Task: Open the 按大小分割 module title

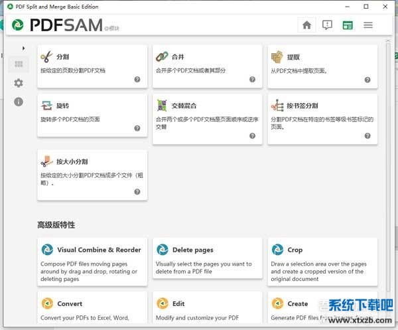Action: (72, 161)
